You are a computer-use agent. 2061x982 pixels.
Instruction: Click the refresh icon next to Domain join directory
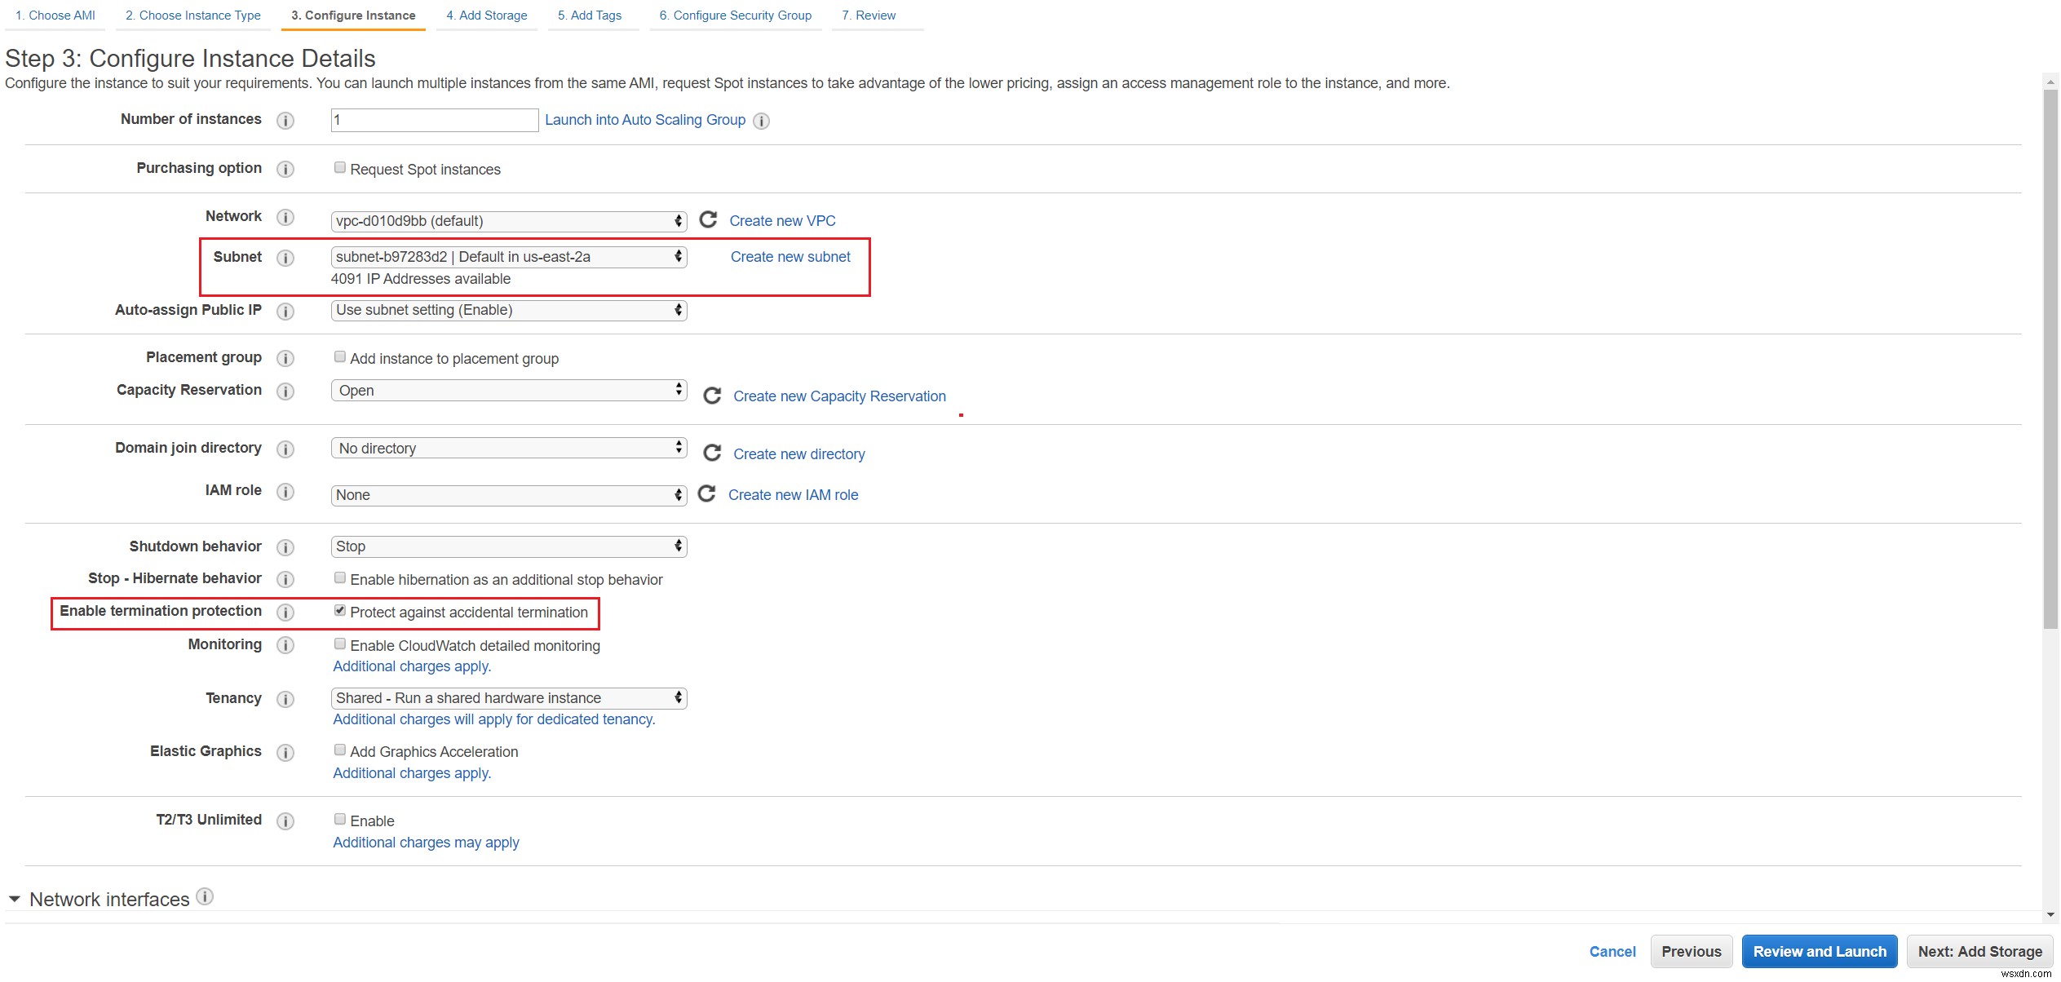(709, 453)
